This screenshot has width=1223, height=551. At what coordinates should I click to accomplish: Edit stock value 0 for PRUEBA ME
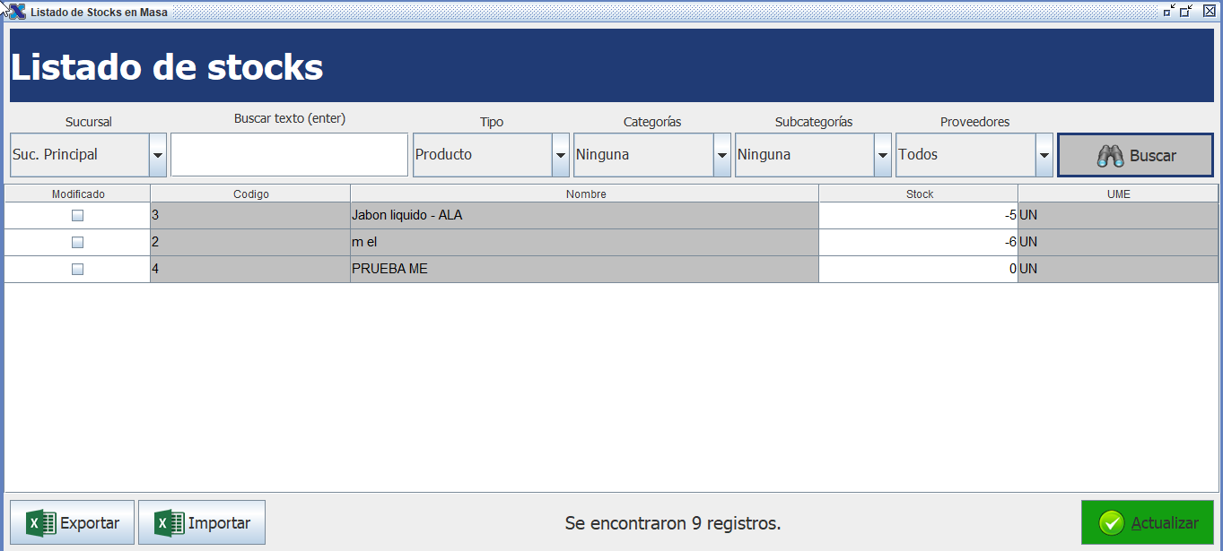pyautogui.click(x=919, y=270)
